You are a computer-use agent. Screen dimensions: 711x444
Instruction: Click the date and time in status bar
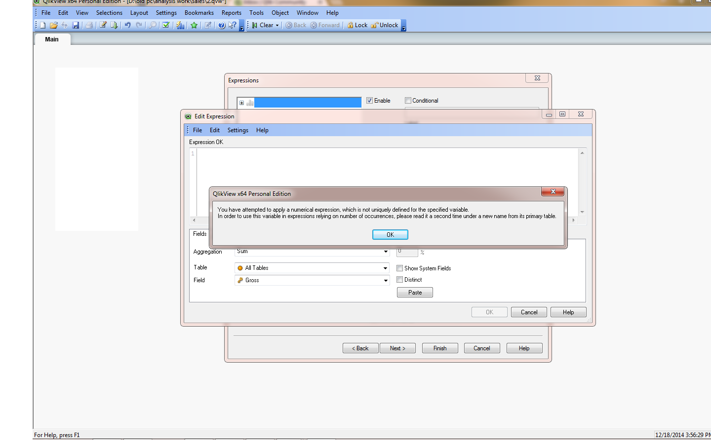pyautogui.click(x=683, y=435)
